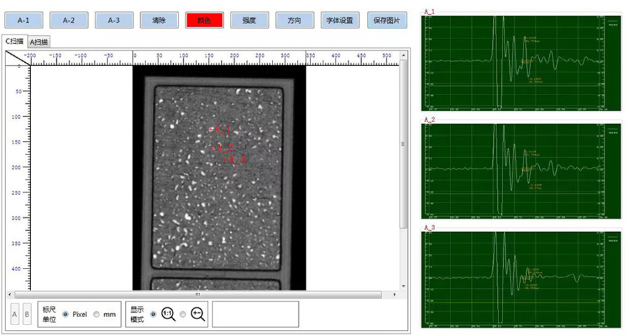Switch to the C扫描 tab
The height and width of the screenshot is (336, 629).
click(15, 41)
